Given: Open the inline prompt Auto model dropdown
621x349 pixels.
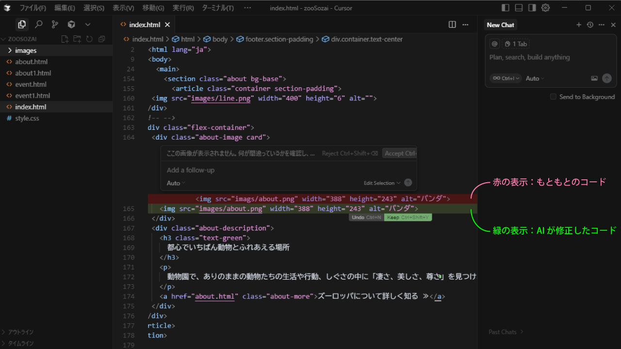Looking at the screenshot, I should (176, 183).
